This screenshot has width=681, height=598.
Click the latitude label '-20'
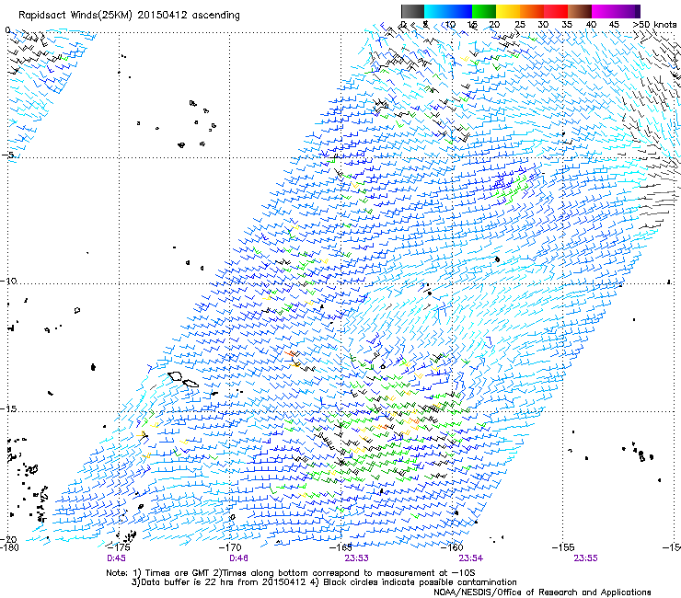8,539
